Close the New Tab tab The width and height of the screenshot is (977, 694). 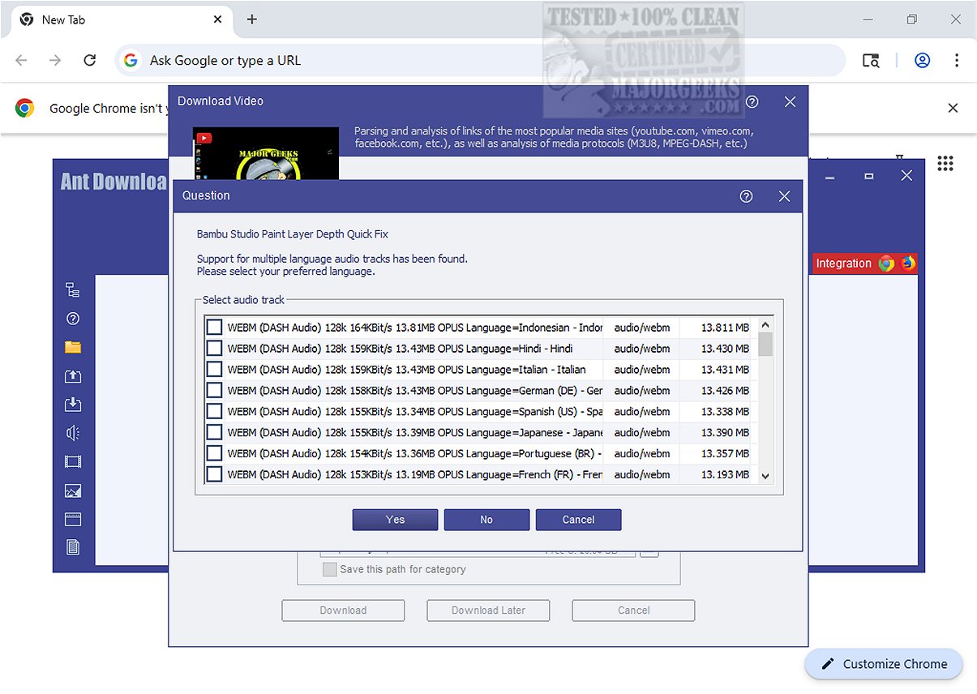click(x=216, y=19)
